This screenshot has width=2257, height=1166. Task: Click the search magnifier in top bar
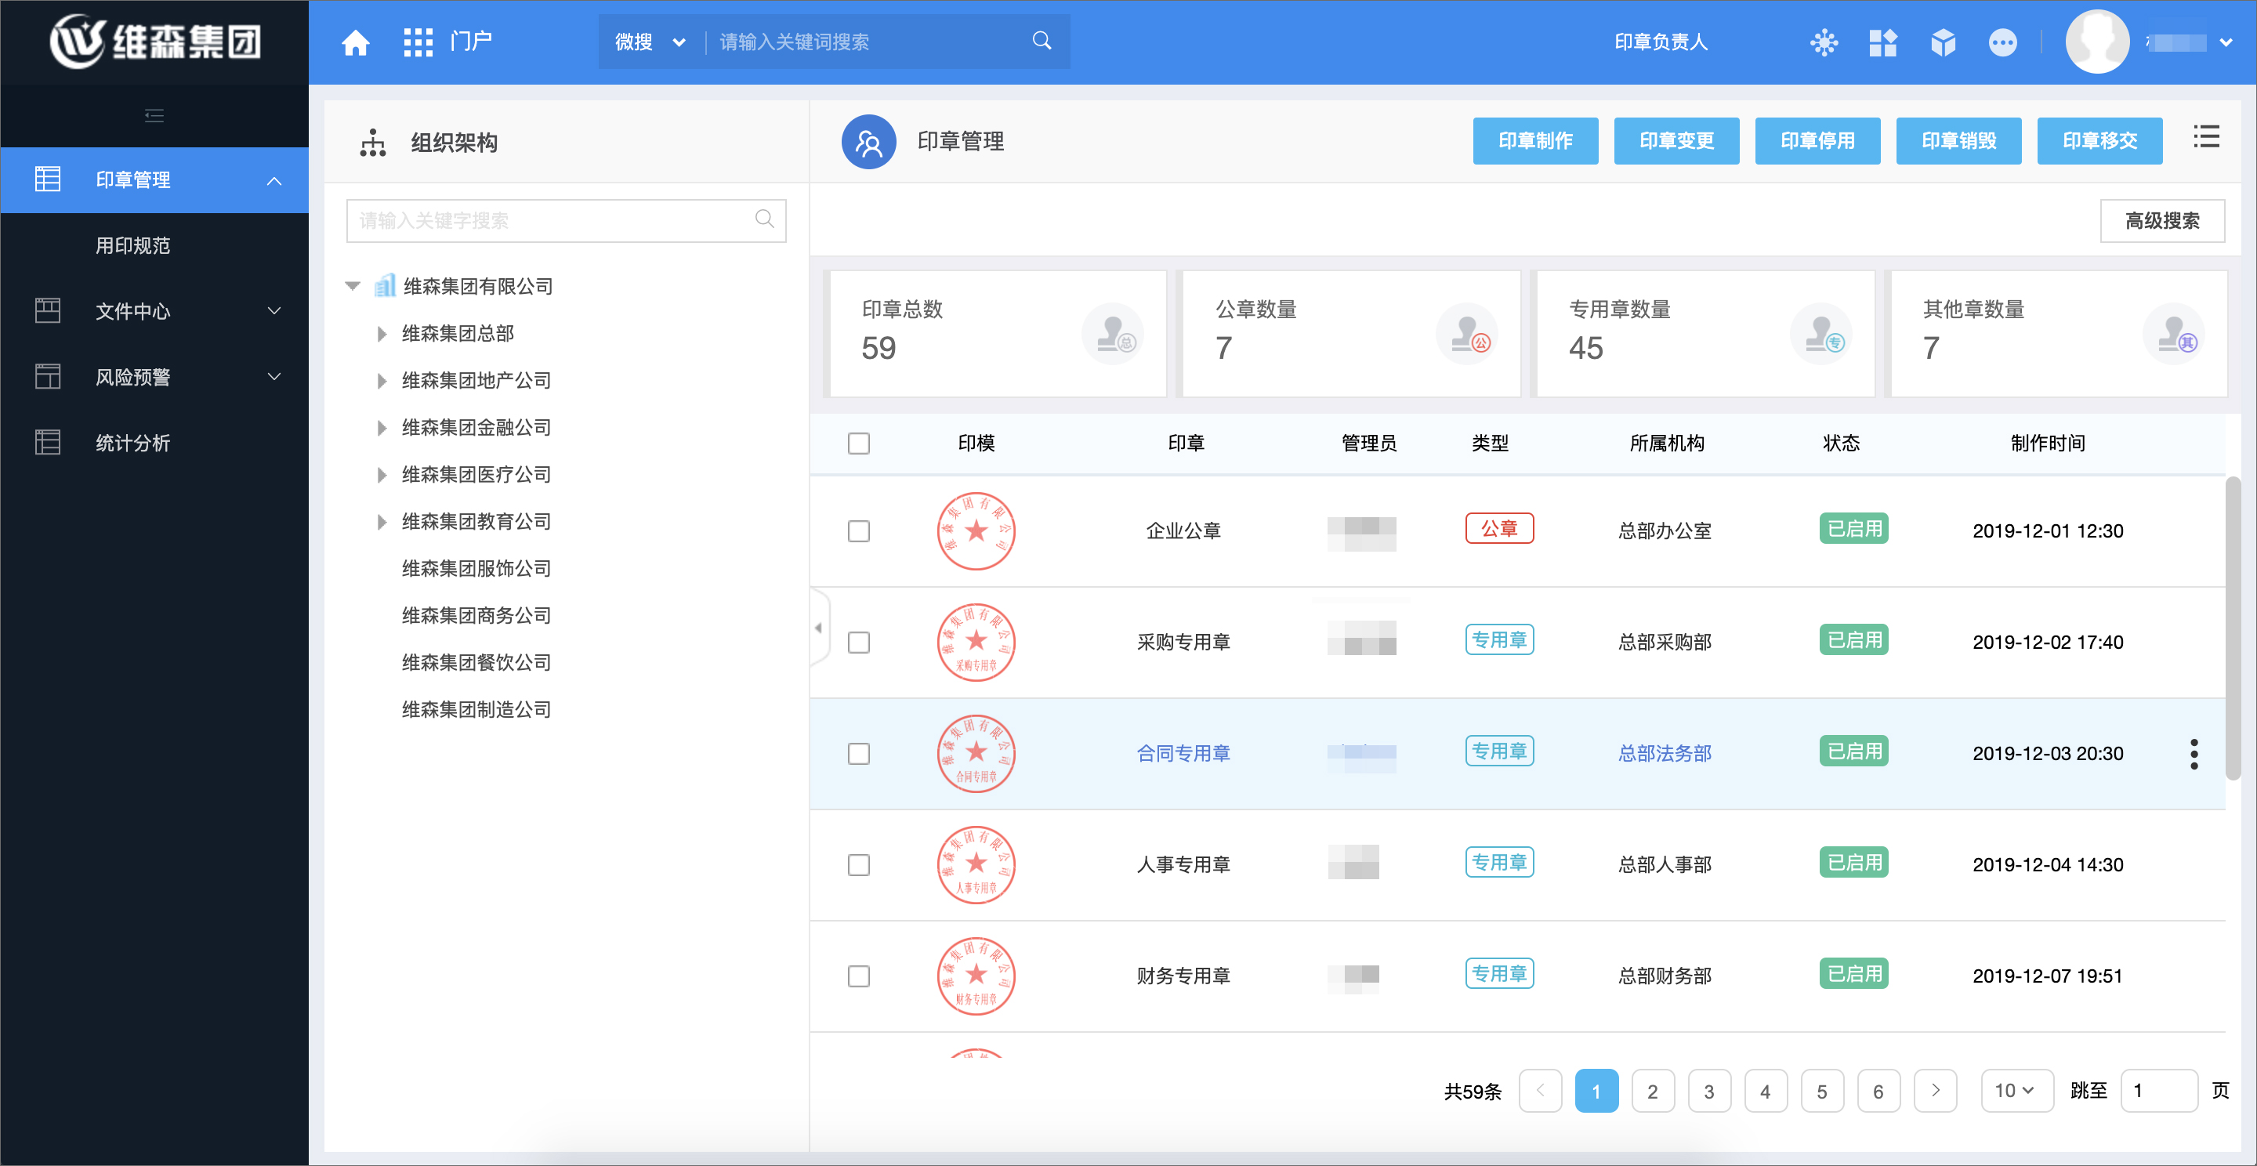point(1041,42)
